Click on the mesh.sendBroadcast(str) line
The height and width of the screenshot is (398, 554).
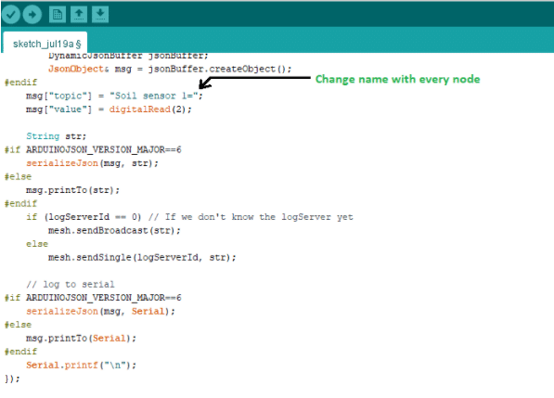[114, 231]
